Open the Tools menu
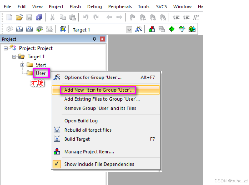249x185 pixels. coord(144,7)
